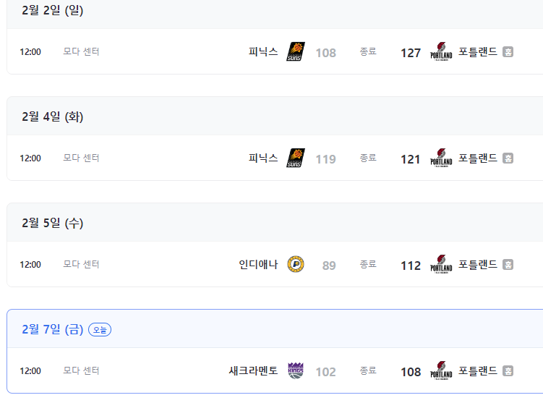Click Phoenix Suns logo in Feb 4 game
The width and height of the screenshot is (543, 403).
point(296,158)
